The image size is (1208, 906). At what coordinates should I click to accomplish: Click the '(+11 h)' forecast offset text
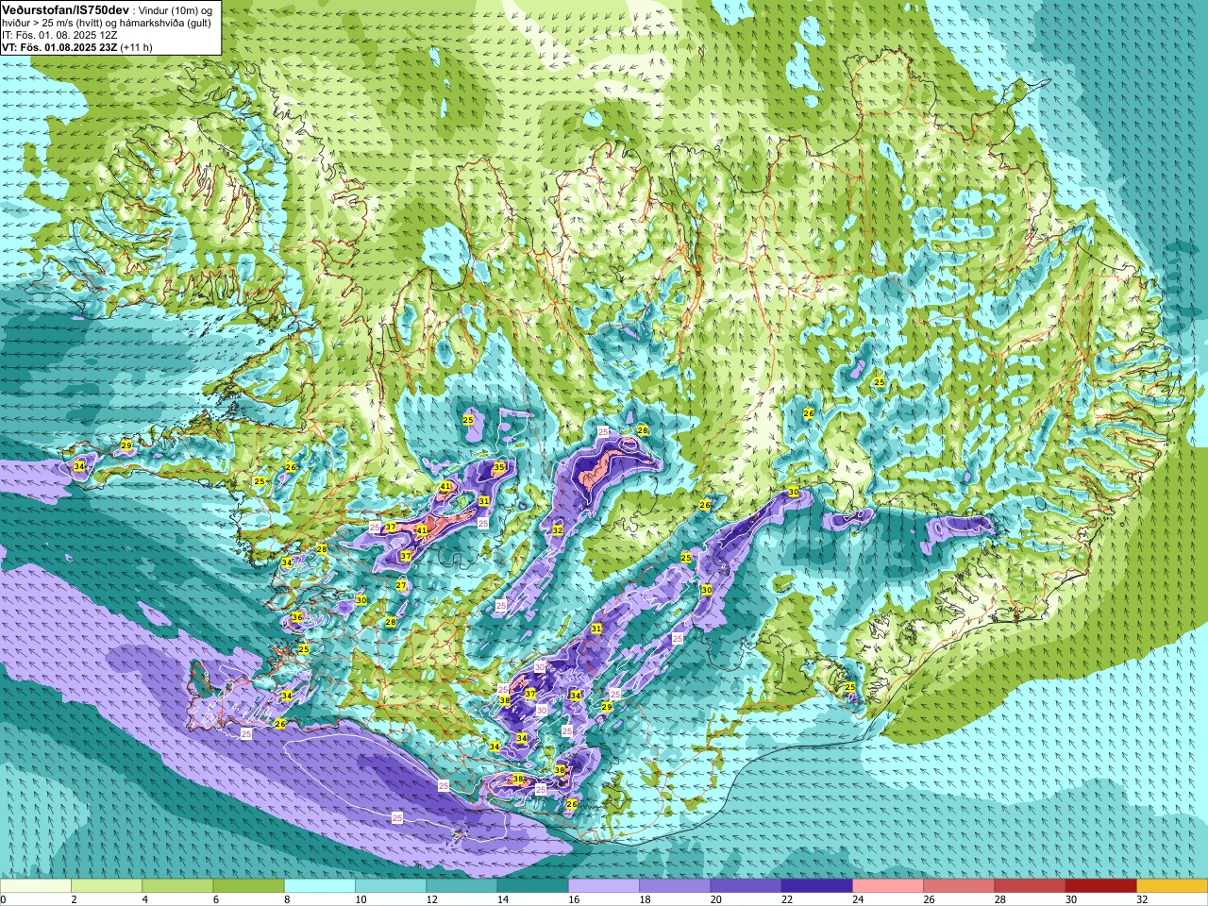click(137, 47)
